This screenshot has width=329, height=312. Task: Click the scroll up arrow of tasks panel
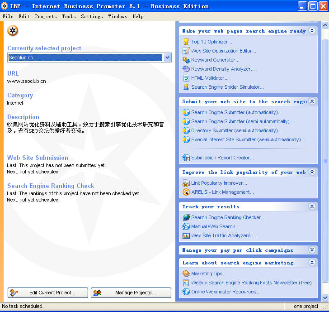[325, 25]
